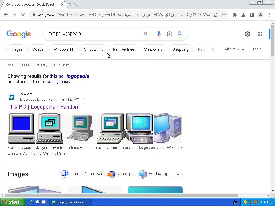Open 'This PC | Logopedia | Fandom' result
Viewport: 275px width, 206px height.
(44, 107)
